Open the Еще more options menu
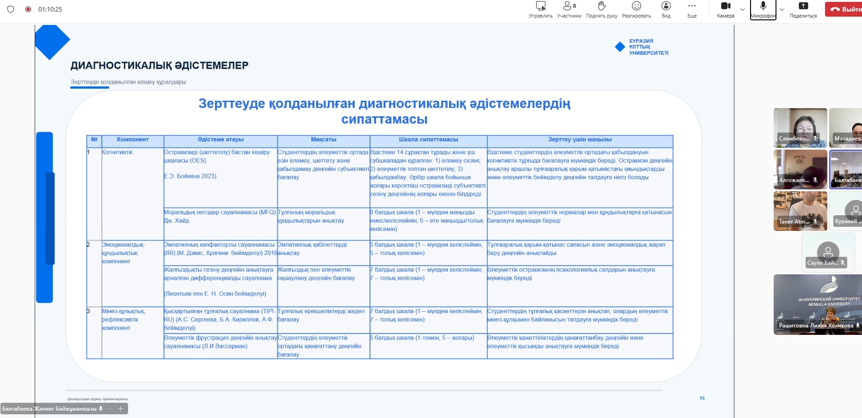This screenshot has height=418, width=862. click(692, 10)
